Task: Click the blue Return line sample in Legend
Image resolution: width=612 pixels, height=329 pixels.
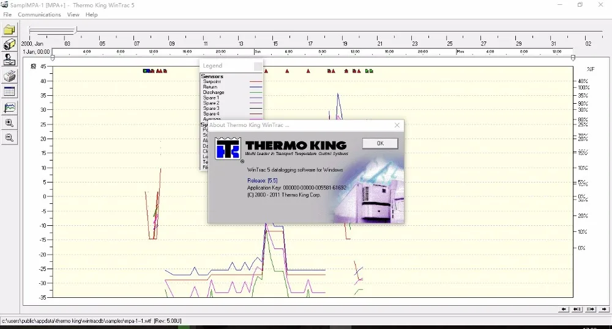Action: point(256,87)
